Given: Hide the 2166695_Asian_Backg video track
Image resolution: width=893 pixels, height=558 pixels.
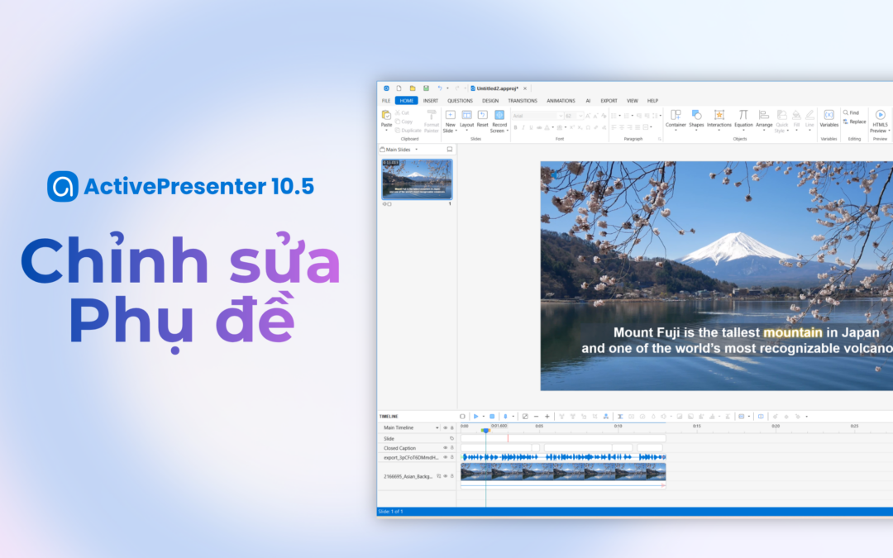Looking at the screenshot, I should pos(446,476).
